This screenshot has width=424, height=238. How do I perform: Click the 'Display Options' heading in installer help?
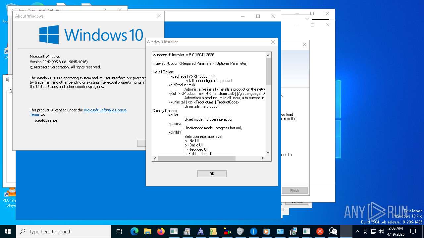click(x=165, y=111)
